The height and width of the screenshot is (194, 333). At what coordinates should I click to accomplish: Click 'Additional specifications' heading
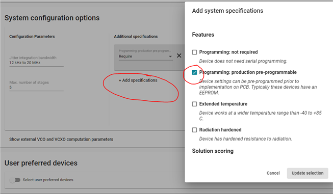[136, 37]
